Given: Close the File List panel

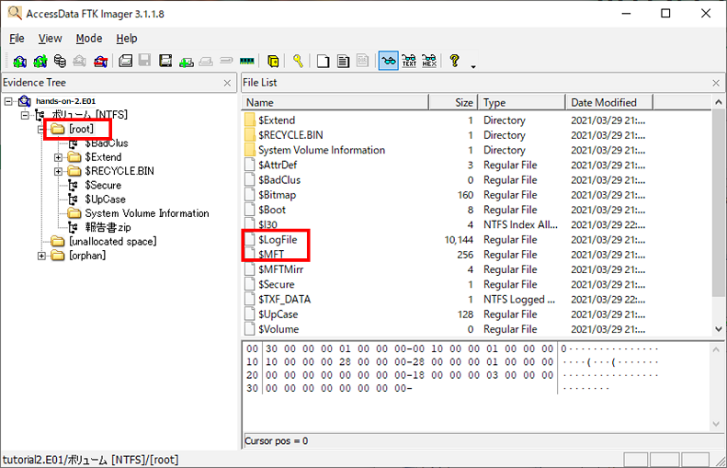Looking at the screenshot, I should pyautogui.click(x=716, y=83).
